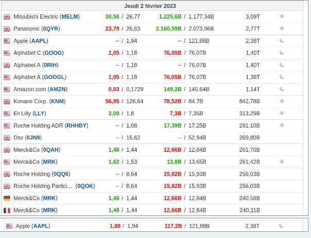
Task: Click Merck&Co market cap 261,70B
Action: [250, 150]
